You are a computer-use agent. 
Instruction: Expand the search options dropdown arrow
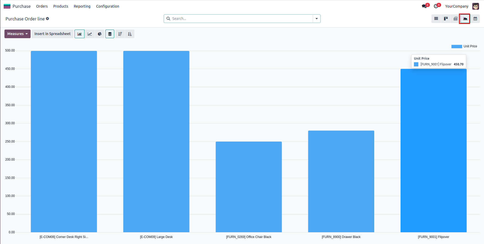(x=317, y=19)
